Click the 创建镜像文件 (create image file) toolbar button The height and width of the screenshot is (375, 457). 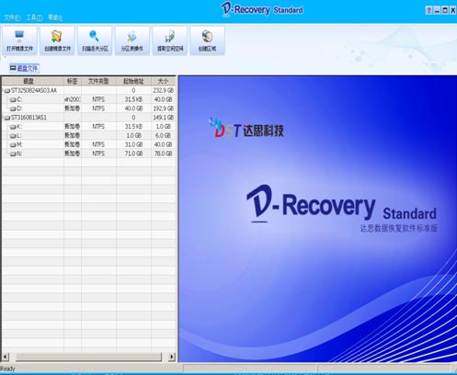pyautogui.click(x=57, y=40)
